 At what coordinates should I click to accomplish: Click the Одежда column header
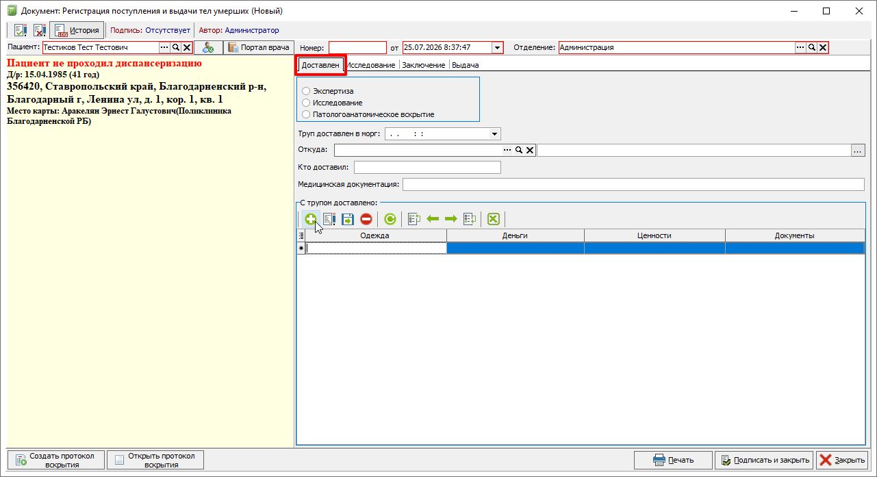[376, 235]
